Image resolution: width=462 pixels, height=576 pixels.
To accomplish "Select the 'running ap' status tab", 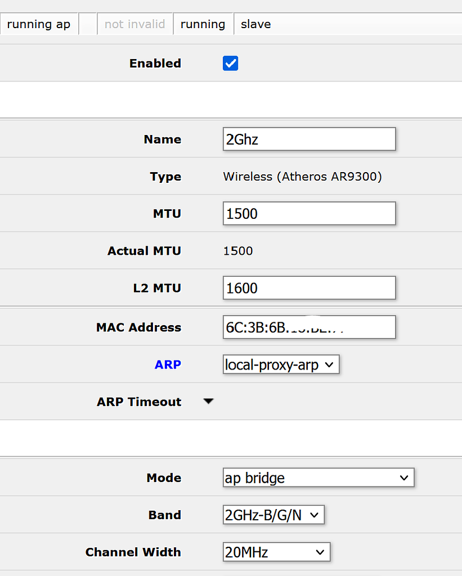I will click(x=39, y=24).
